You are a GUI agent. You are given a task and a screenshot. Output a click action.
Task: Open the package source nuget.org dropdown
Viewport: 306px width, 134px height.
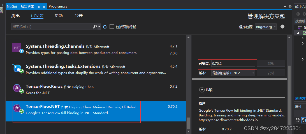(x=266, y=27)
